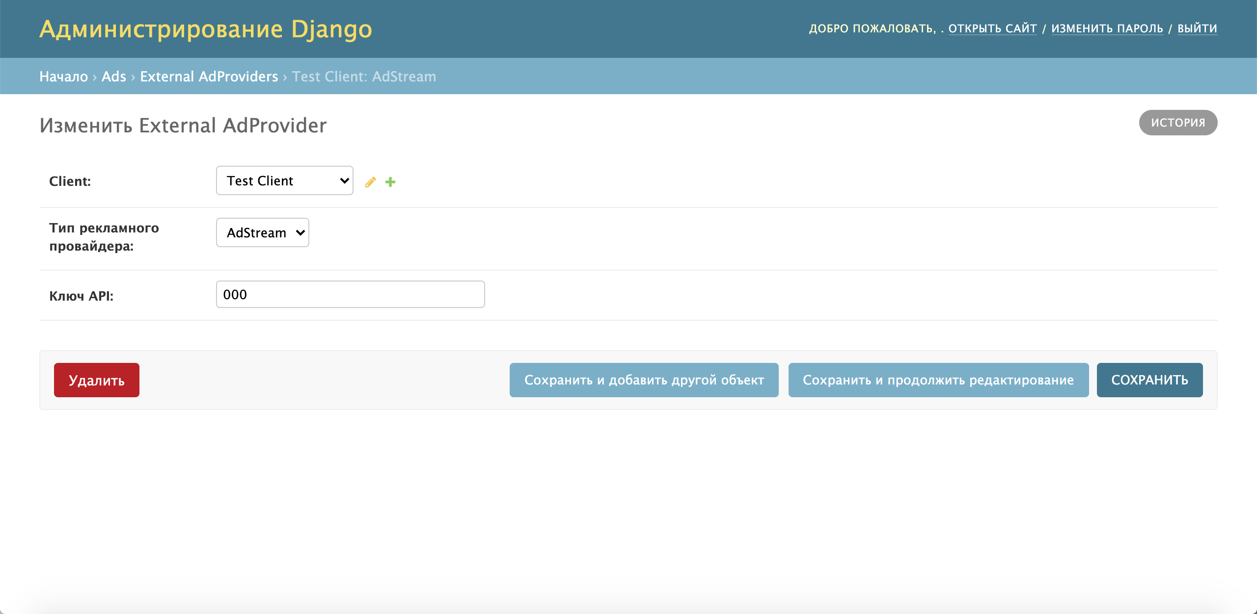
Task: Click the ИЗМЕНИТЬ ПАРОЛЬ link
Action: (x=1107, y=28)
